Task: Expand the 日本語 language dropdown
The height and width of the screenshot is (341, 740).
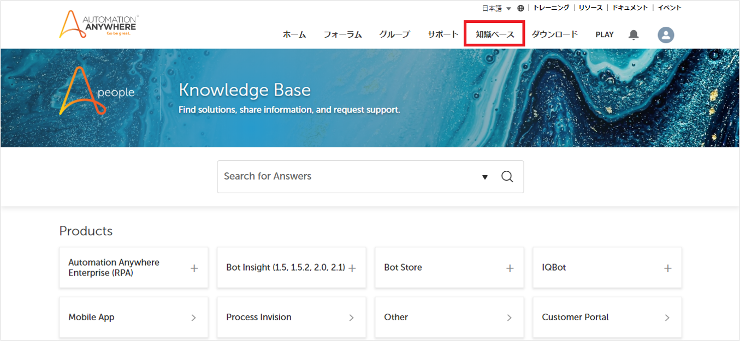Action: [496, 8]
